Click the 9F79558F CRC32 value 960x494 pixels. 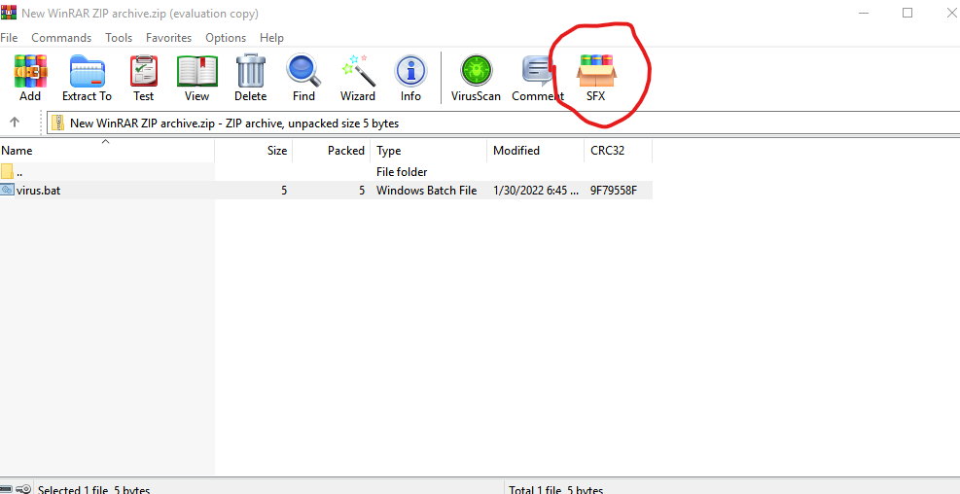pos(614,191)
